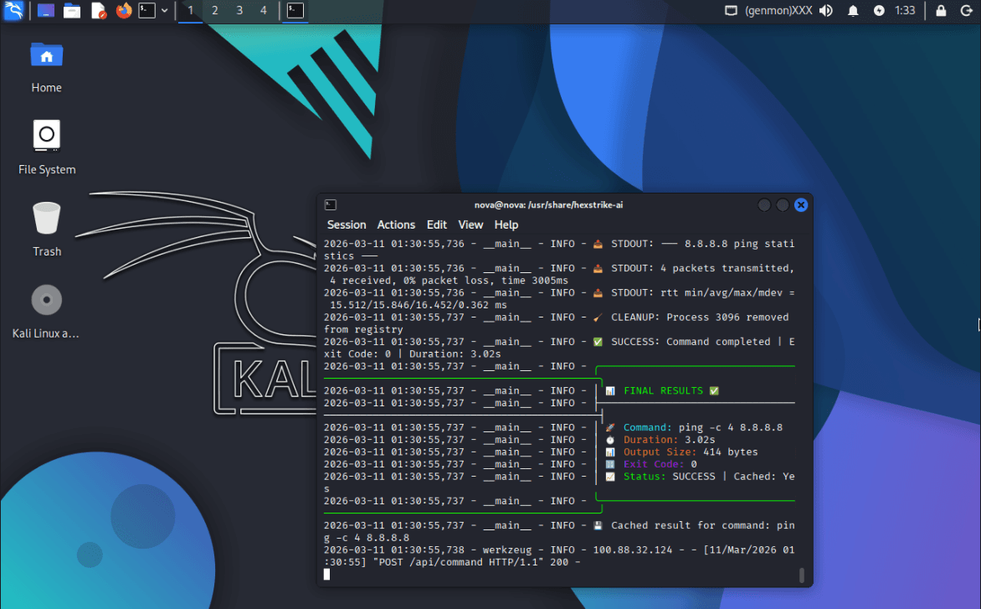981x609 pixels.
Task: Open terminal emulator launcher in panel
Action: pyautogui.click(x=146, y=11)
